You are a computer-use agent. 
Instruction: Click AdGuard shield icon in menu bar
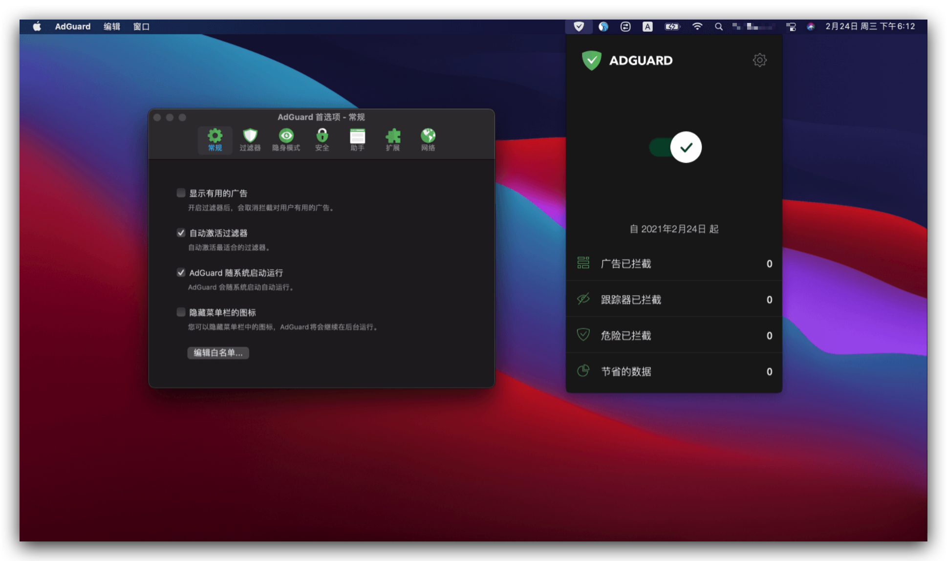(579, 26)
